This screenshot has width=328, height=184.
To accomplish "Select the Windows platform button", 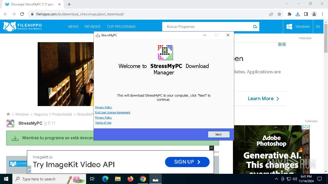I will coord(298,27).
